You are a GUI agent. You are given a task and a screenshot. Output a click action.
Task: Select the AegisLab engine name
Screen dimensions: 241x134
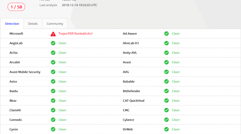click(16, 43)
